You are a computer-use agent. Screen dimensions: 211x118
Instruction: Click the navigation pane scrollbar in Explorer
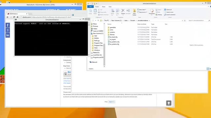pyautogui.click(x=104, y=55)
